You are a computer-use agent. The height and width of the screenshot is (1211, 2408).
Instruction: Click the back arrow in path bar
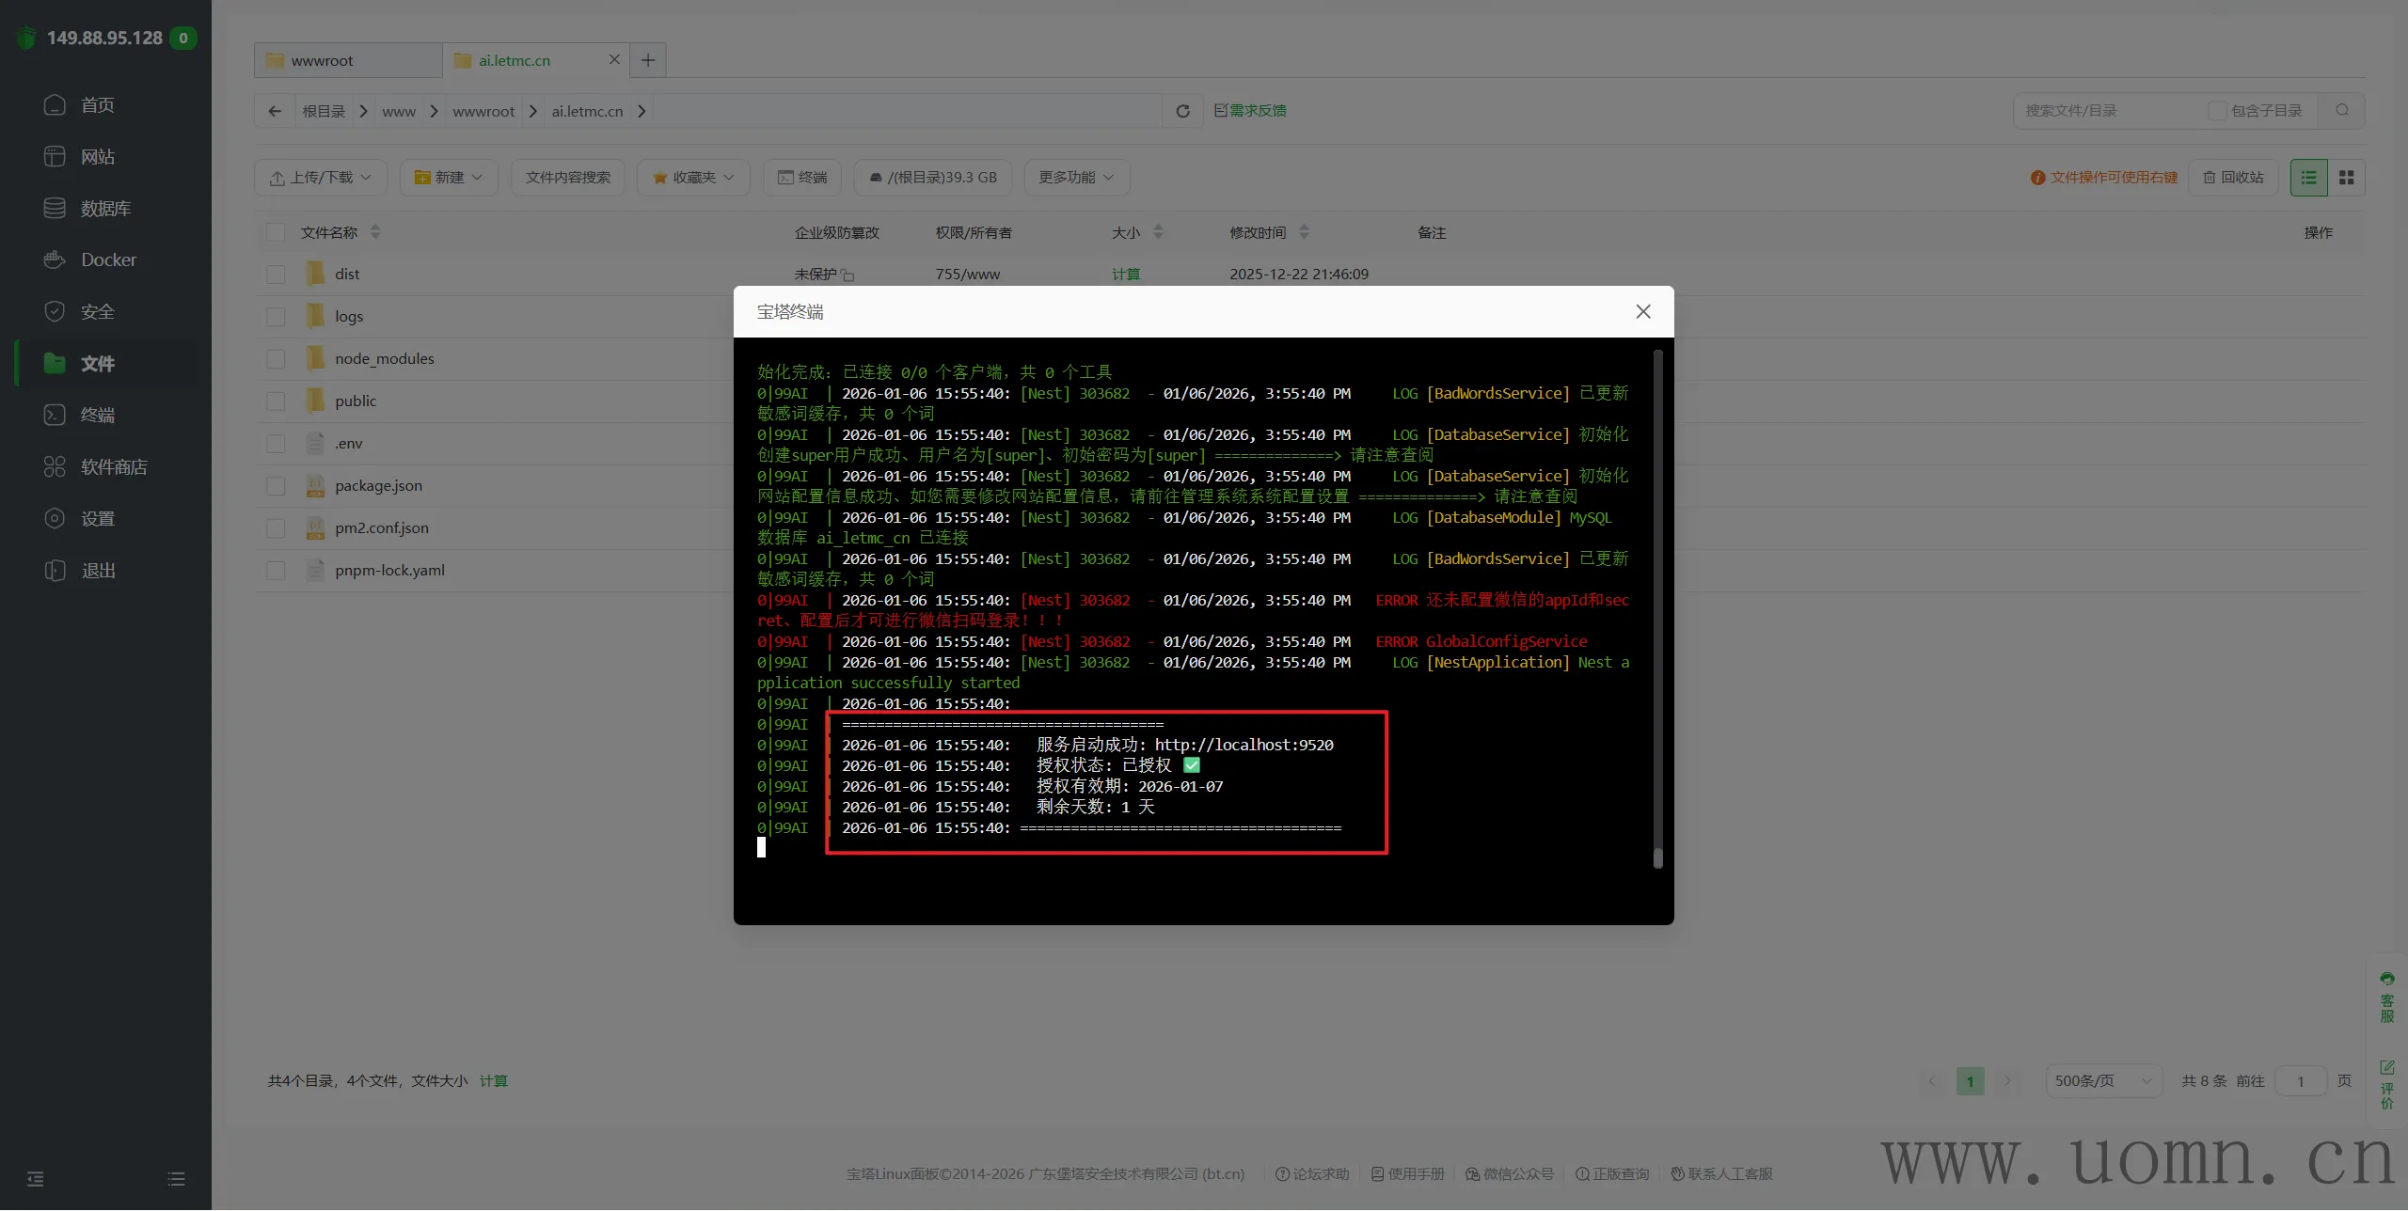(275, 111)
